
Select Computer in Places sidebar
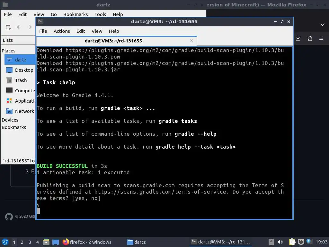pos(20,90)
